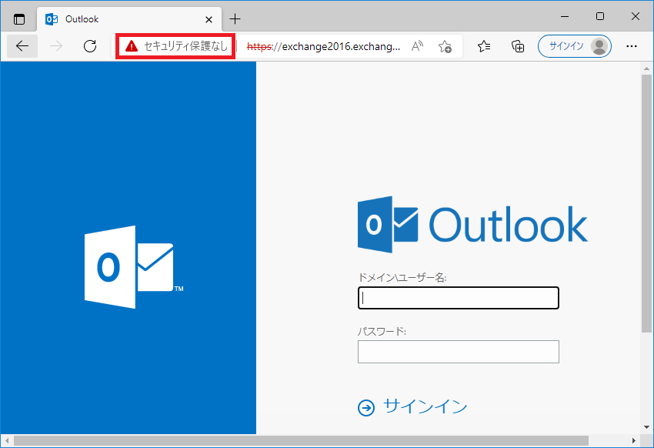This screenshot has height=448, width=654.
Task: Click the browser profile サインイン button
Action: point(574,46)
